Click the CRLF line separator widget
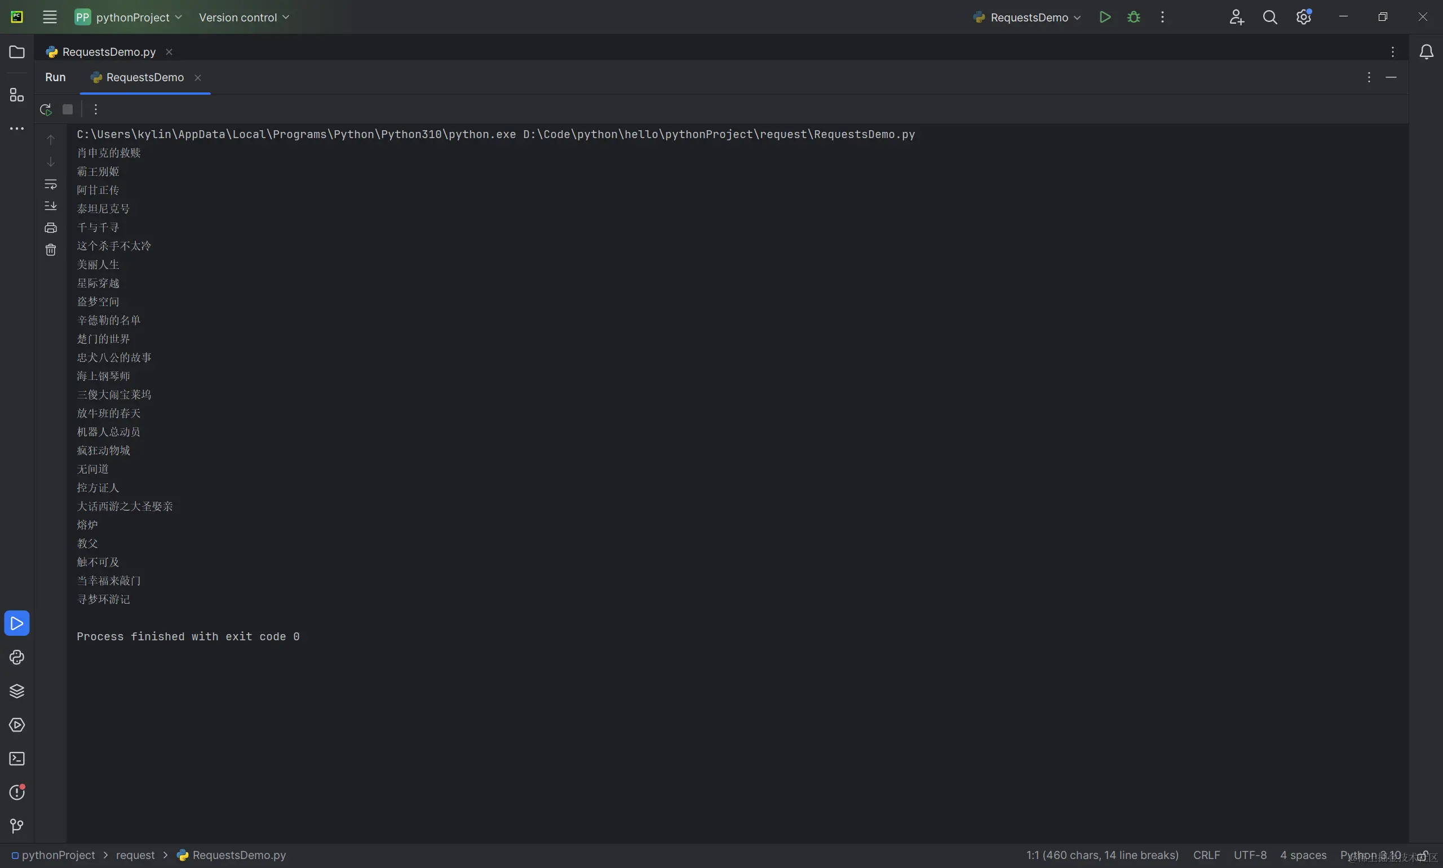Viewport: 1443px width, 868px height. 1206,855
